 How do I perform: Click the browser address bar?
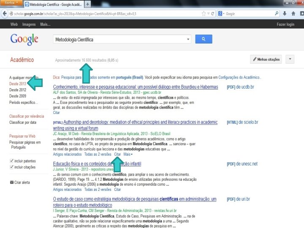105,14
